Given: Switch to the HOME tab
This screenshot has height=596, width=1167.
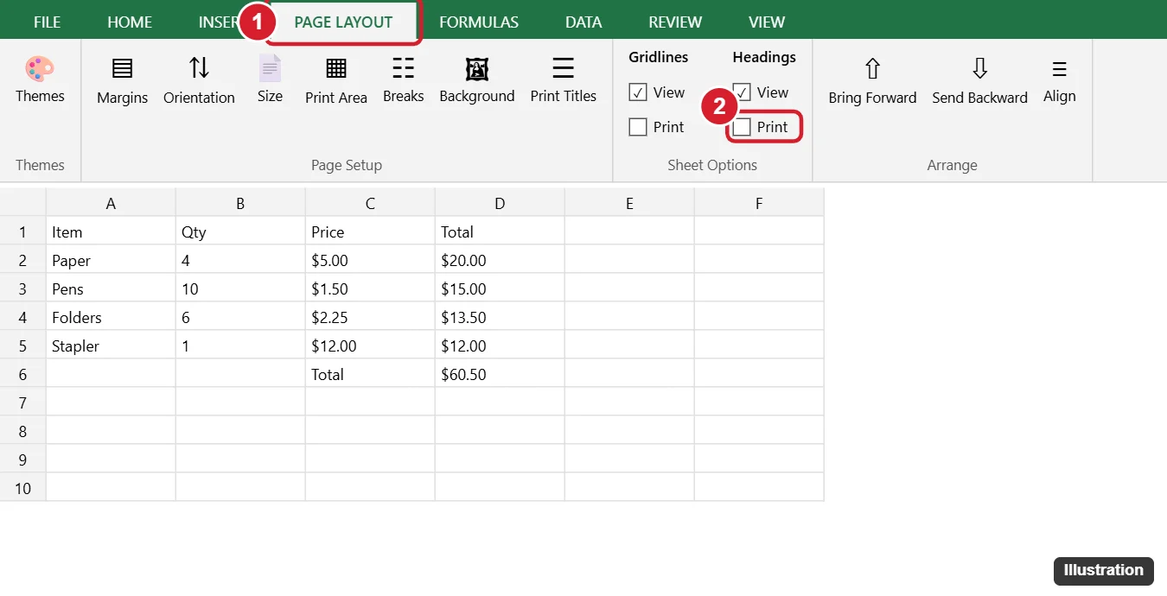Looking at the screenshot, I should (x=130, y=22).
